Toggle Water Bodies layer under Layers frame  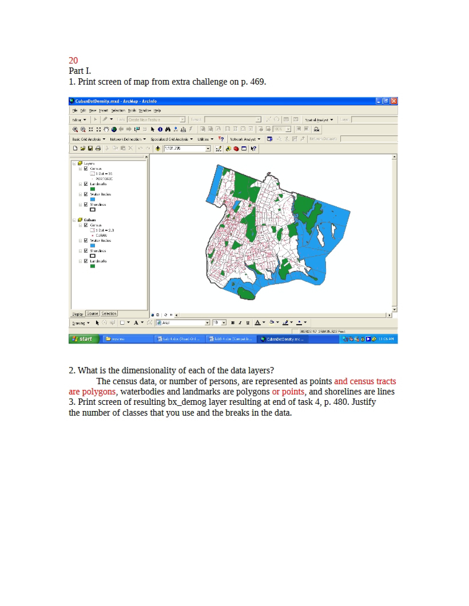click(86, 194)
